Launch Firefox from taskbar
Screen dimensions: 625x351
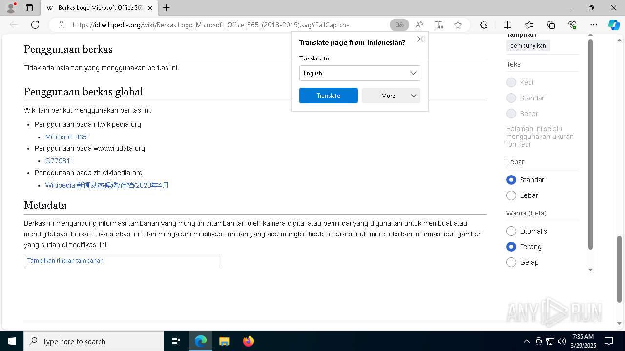coord(248,341)
